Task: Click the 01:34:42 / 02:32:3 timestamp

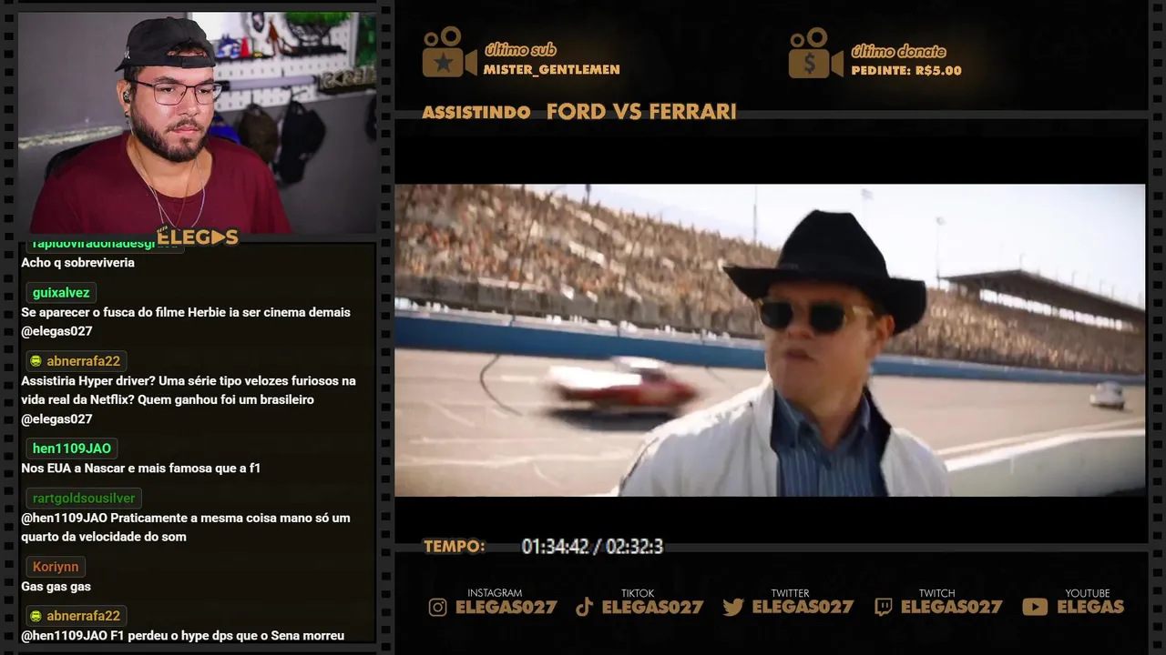Action: 592,547
